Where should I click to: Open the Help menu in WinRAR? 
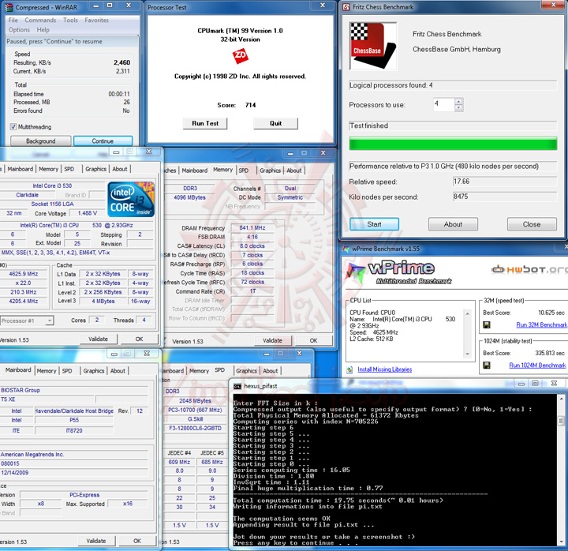point(43,30)
